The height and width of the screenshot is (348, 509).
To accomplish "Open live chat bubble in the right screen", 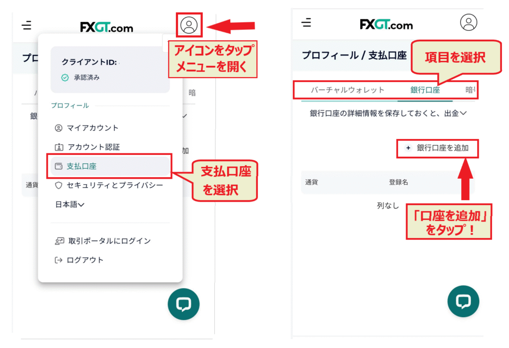I will click(x=463, y=301).
